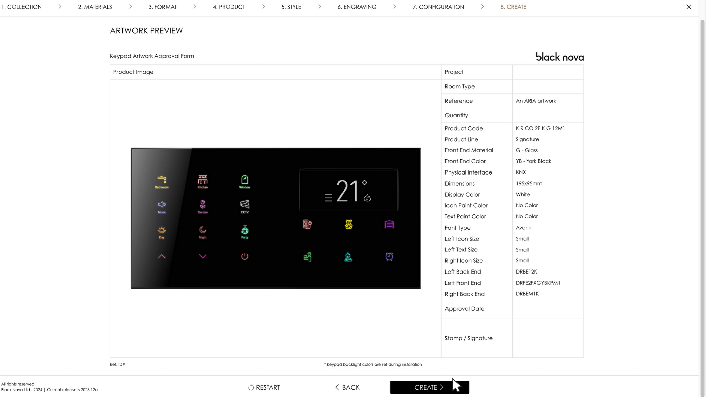Go to the 5. STYLE step
The image size is (706, 397).
pyautogui.click(x=291, y=7)
